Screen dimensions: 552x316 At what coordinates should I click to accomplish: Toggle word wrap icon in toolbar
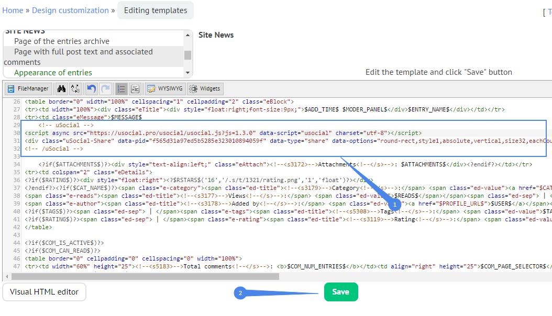pos(135,89)
